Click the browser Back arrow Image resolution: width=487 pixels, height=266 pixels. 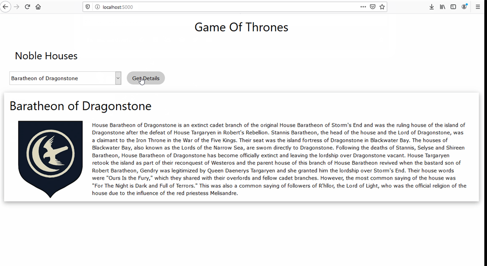pyautogui.click(x=6, y=7)
